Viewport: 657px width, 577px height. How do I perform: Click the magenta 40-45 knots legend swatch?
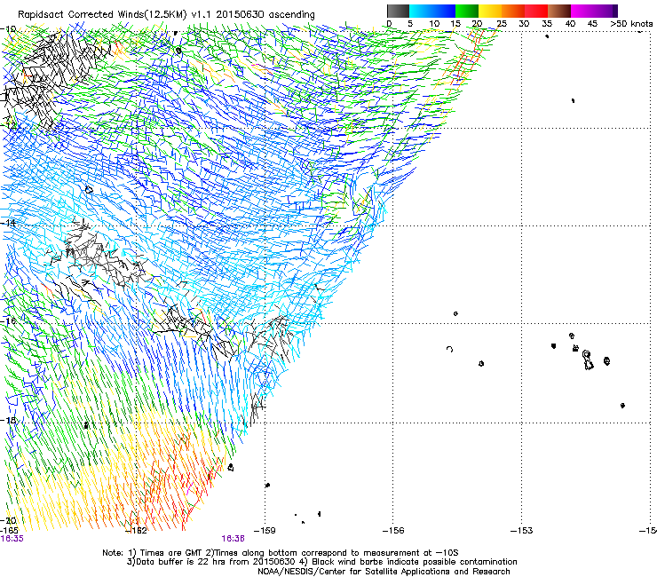click(x=582, y=11)
